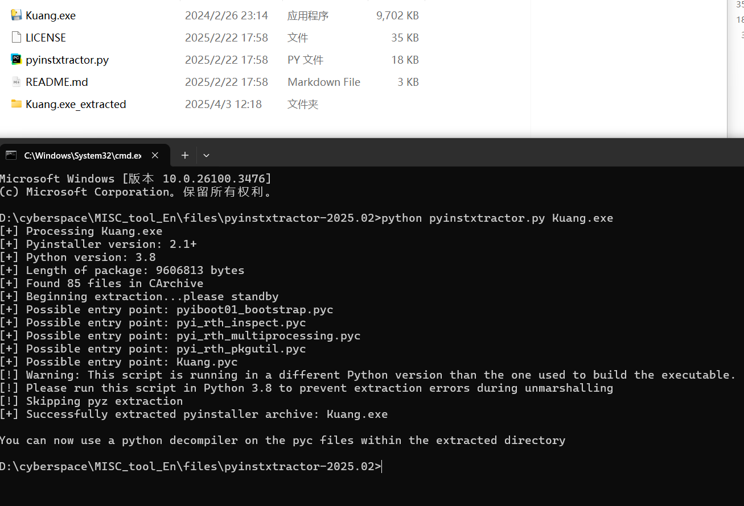Click the Kuang.exe_extracted folder icon

(x=16, y=104)
